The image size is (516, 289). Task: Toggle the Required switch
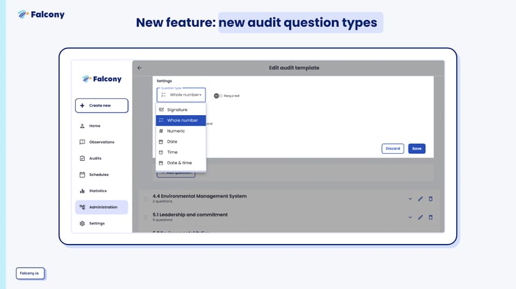217,96
